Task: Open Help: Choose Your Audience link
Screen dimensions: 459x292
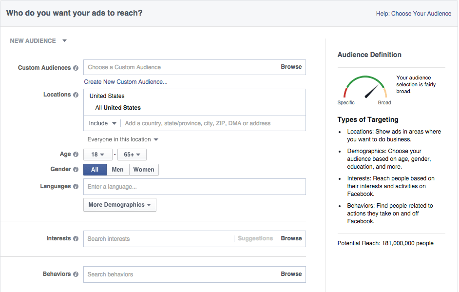Action: 414,14
